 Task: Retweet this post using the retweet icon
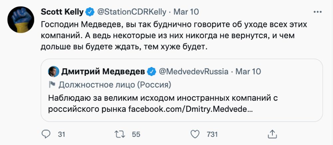pos(119,134)
